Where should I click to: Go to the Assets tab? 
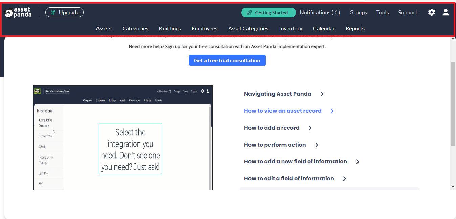(104, 29)
